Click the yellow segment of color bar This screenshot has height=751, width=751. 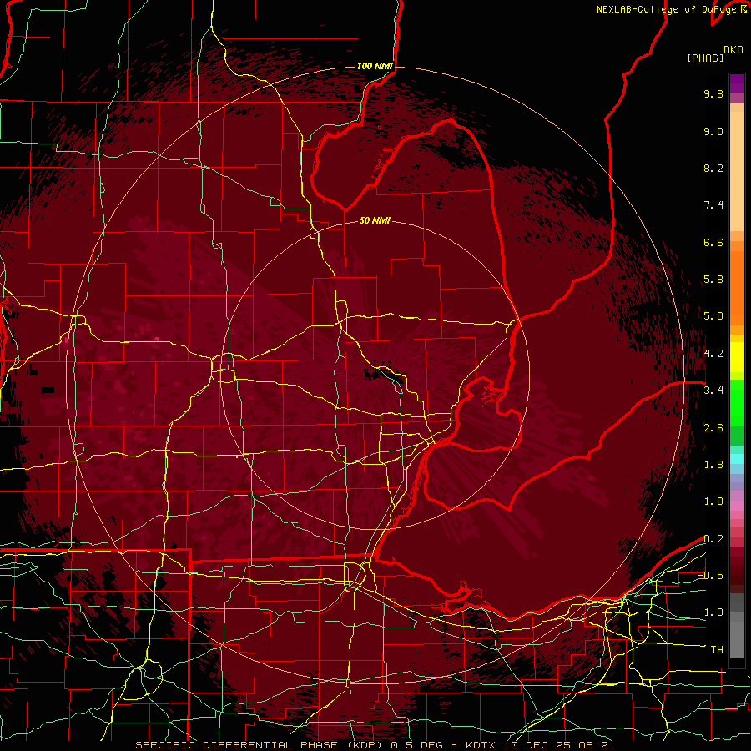[737, 357]
